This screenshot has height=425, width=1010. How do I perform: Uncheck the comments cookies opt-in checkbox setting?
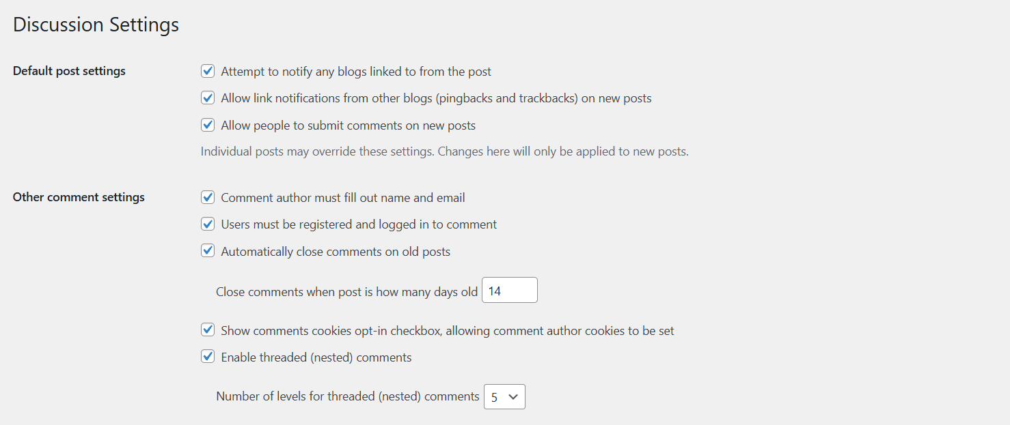click(208, 329)
